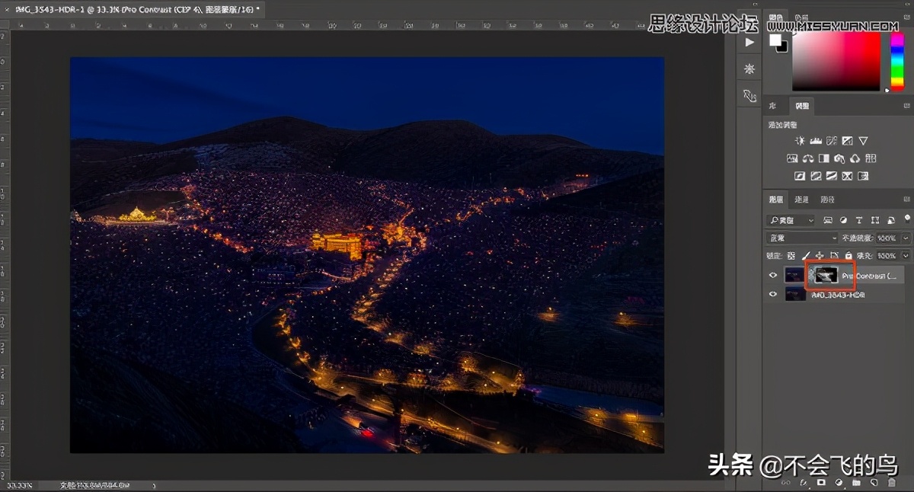Screen dimensions: 914x492
Task: Select the filter-by-type text icon
Action: [x=859, y=220]
